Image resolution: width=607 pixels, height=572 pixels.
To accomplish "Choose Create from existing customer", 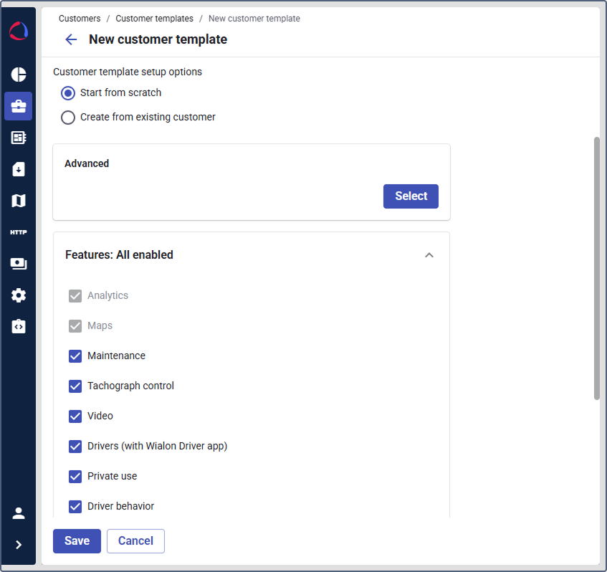I will 68,118.
